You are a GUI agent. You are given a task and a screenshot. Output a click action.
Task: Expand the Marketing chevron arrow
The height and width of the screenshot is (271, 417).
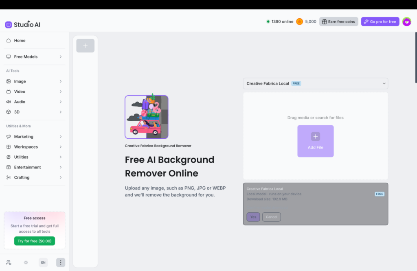point(61,137)
